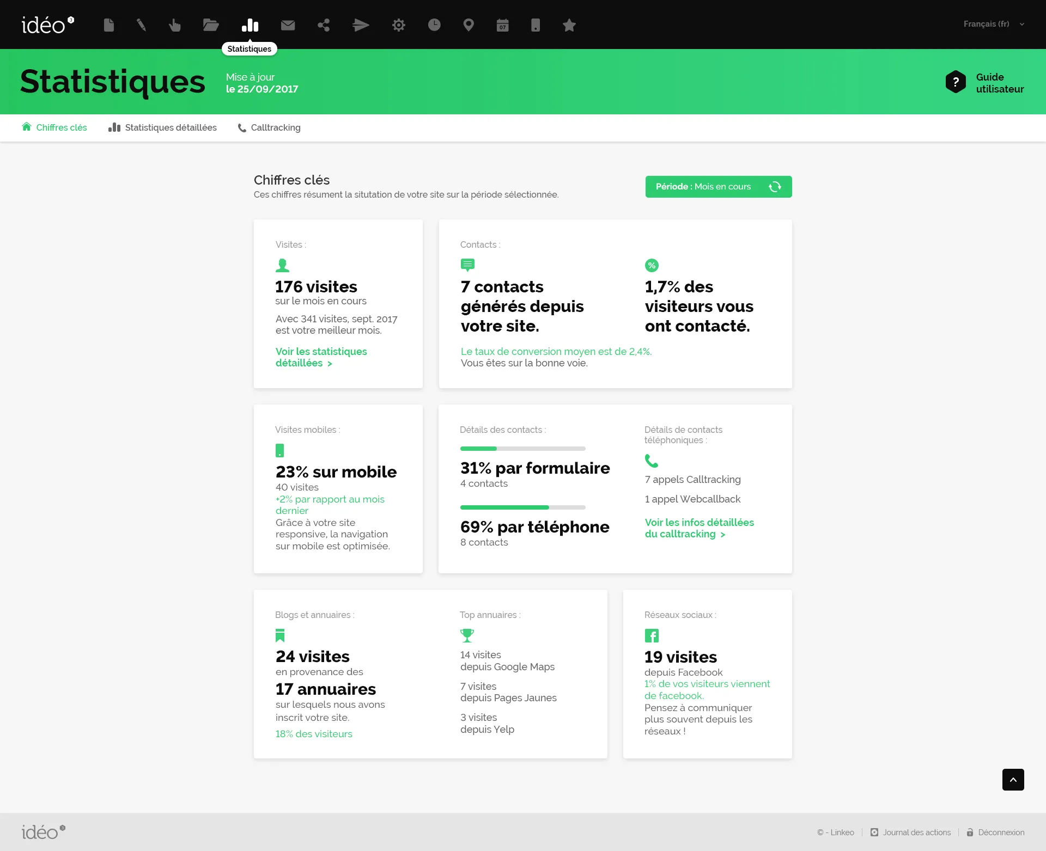Open 'Voir les infos détaillées du calltracking' link
Image resolution: width=1046 pixels, height=851 pixels.
(x=699, y=528)
